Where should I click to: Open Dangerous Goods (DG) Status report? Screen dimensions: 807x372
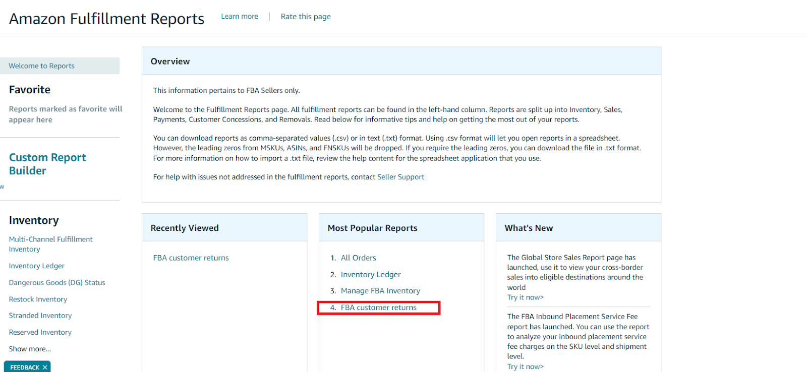tap(57, 282)
